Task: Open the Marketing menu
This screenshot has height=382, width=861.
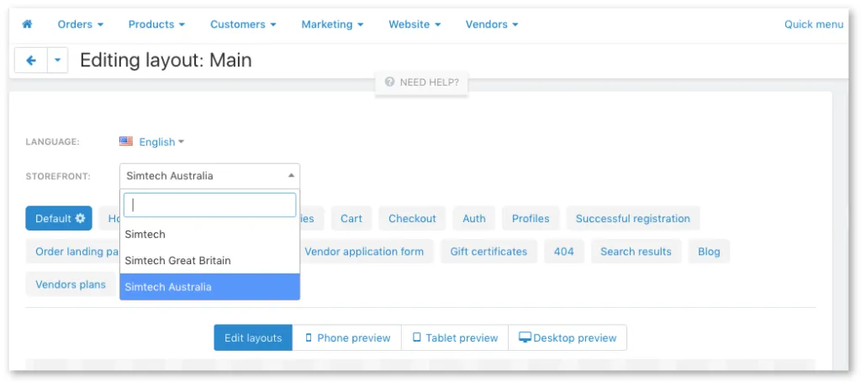Action: [332, 24]
